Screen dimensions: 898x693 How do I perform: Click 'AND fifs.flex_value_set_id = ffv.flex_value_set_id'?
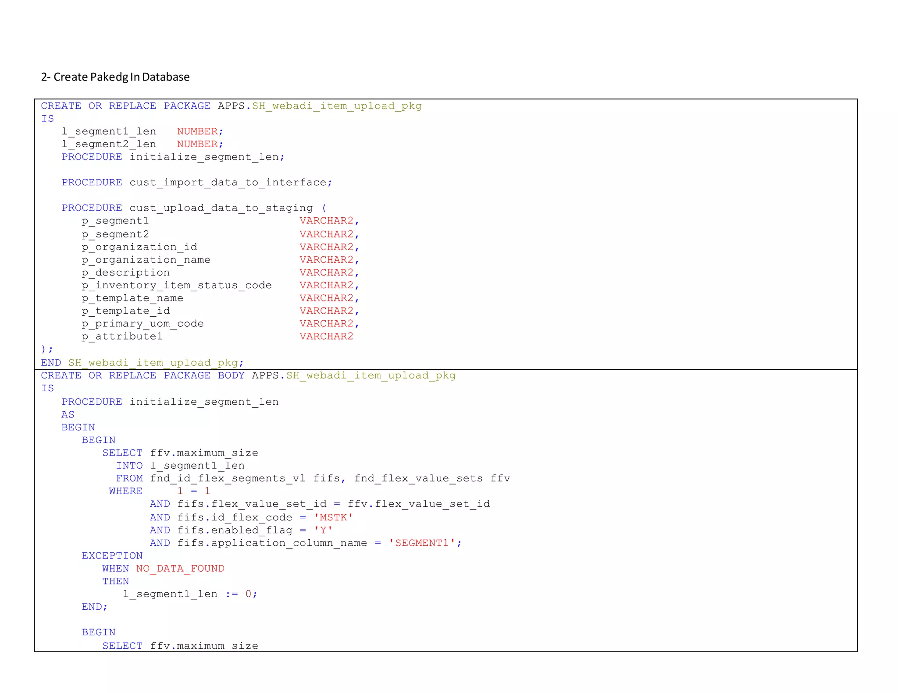pyautogui.click(x=320, y=504)
